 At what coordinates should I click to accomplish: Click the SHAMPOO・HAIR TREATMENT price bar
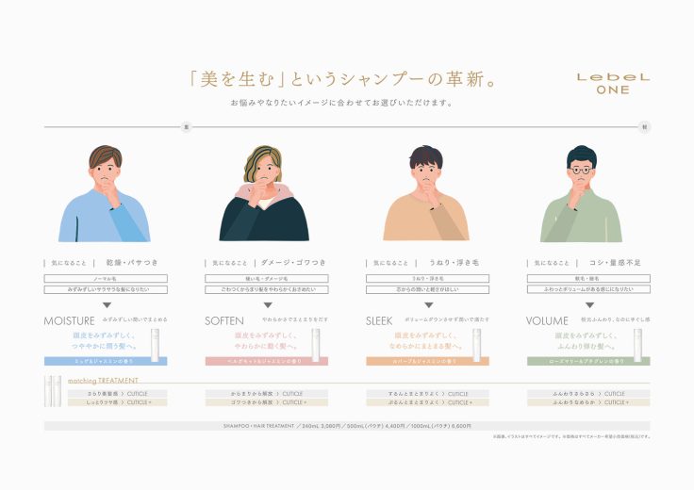tap(347, 426)
